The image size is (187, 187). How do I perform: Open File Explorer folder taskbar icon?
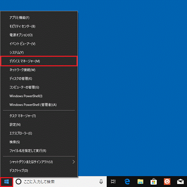tap(140, 182)
